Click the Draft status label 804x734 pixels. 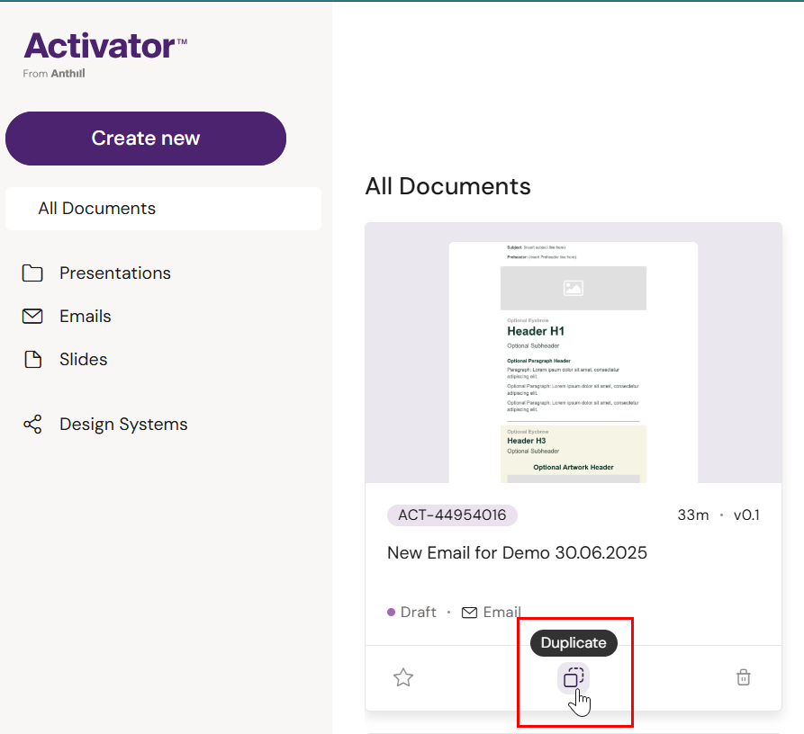click(418, 613)
